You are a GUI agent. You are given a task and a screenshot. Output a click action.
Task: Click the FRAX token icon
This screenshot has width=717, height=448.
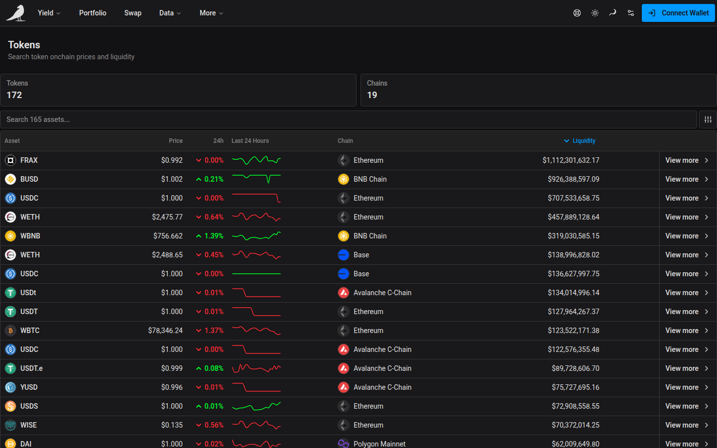[10, 160]
